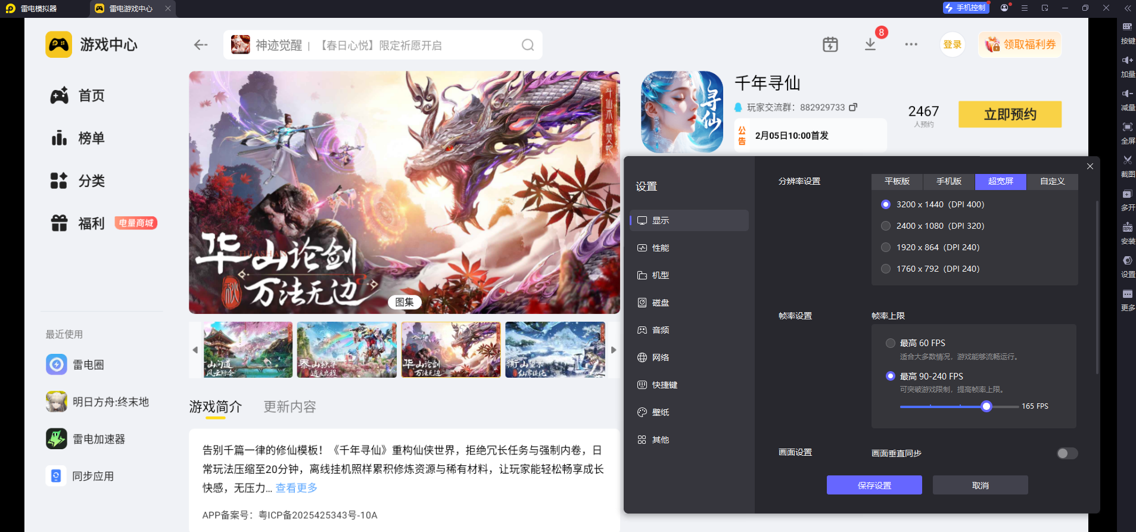Open 机型 device model settings category
Screen dimensions: 1136x532
[689, 275]
